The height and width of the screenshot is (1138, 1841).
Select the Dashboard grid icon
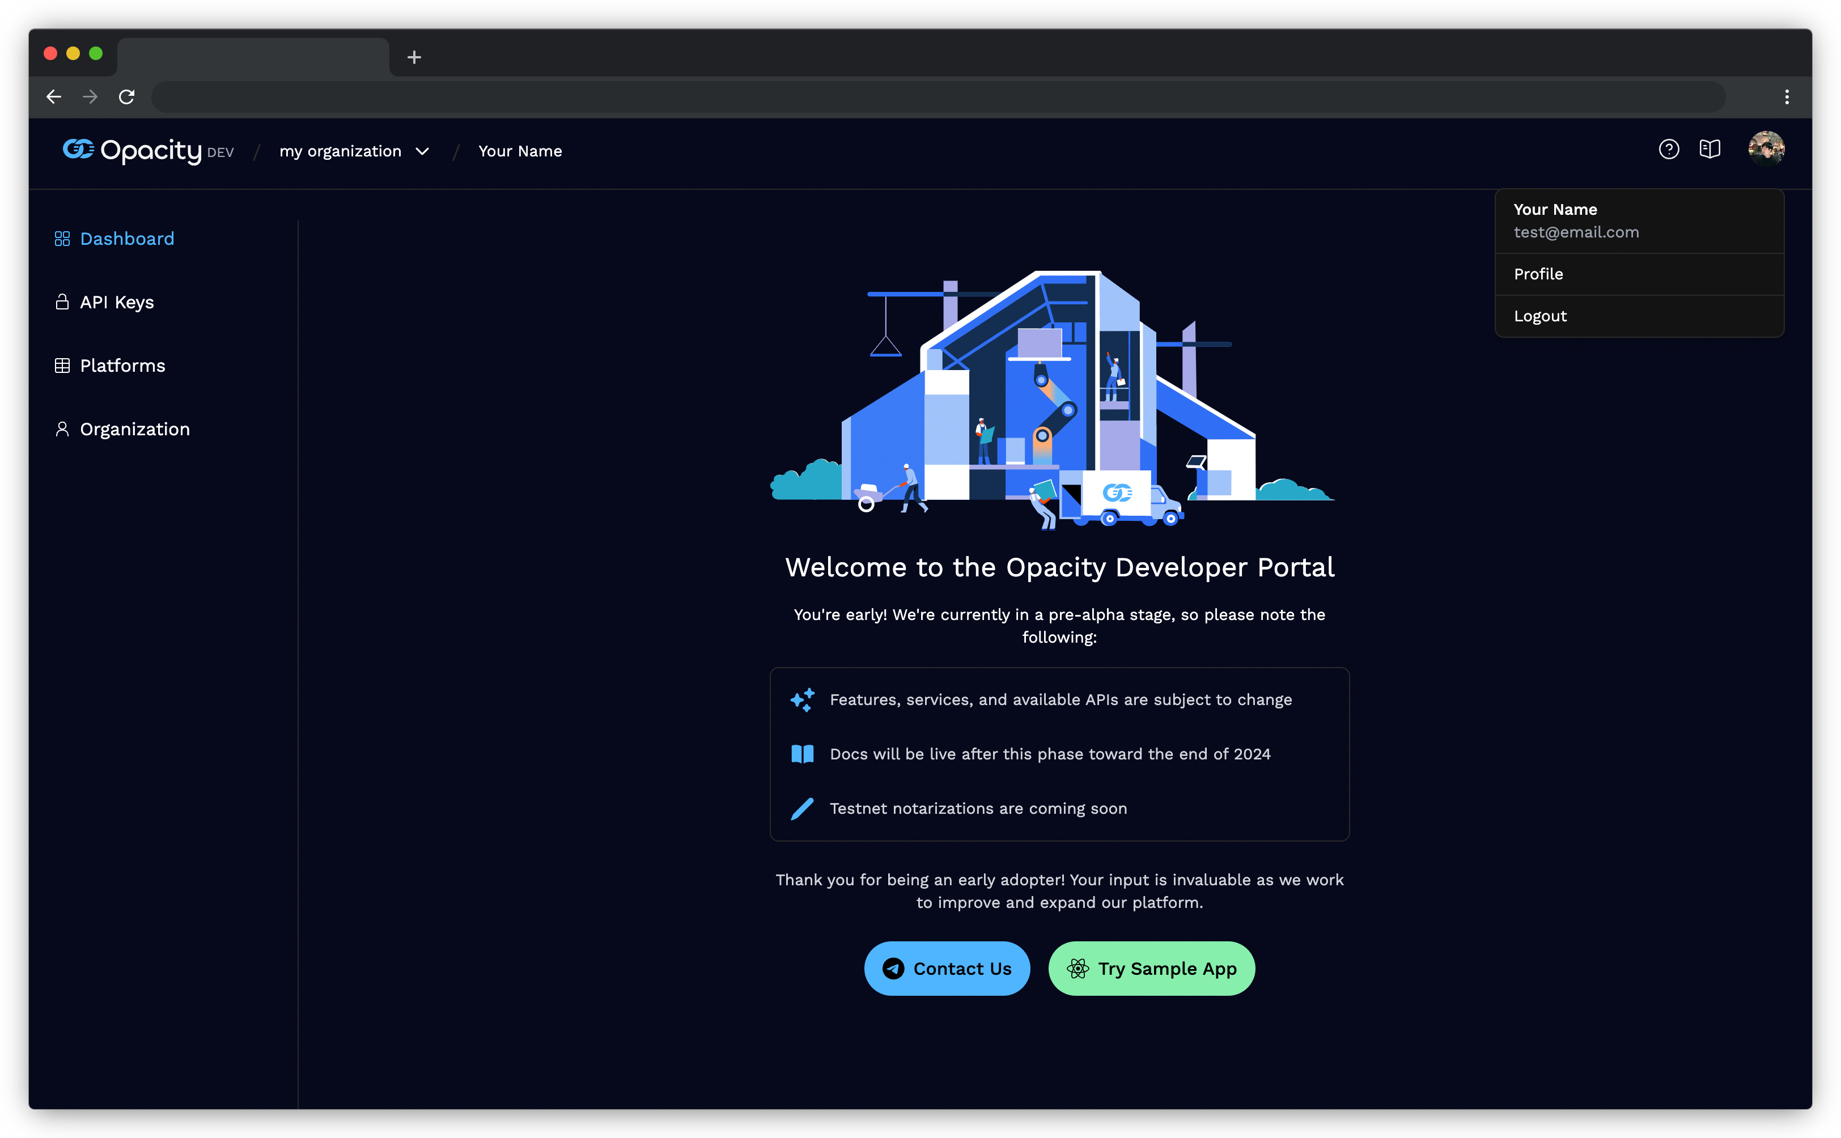[x=62, y=238]
